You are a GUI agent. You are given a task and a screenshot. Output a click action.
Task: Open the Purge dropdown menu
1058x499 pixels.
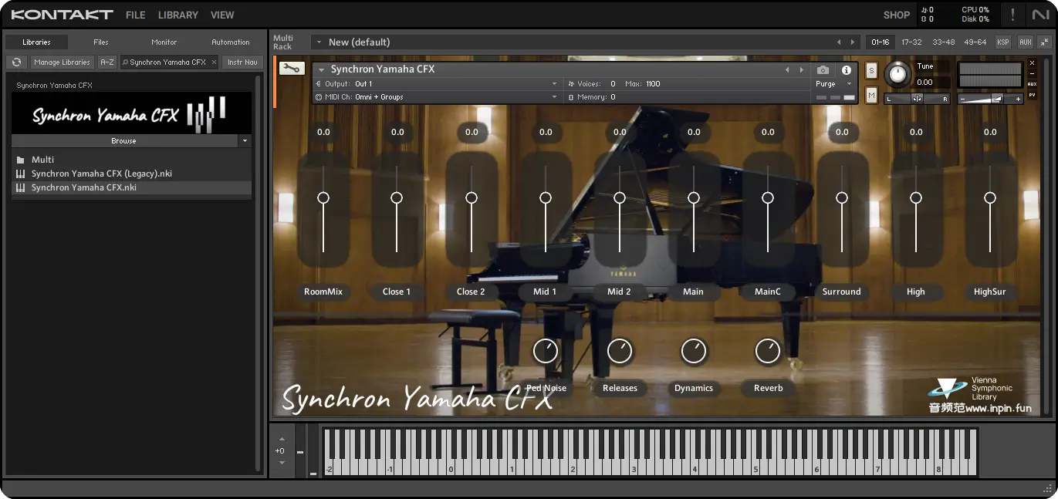pyautogui.click(x=834, y=84)
